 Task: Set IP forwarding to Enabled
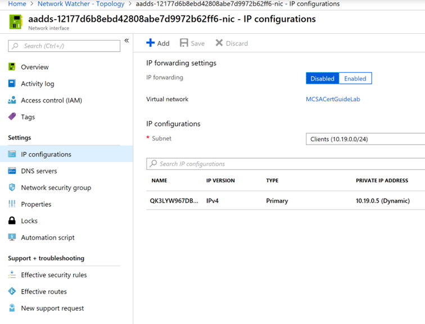(x=355, y=79)
